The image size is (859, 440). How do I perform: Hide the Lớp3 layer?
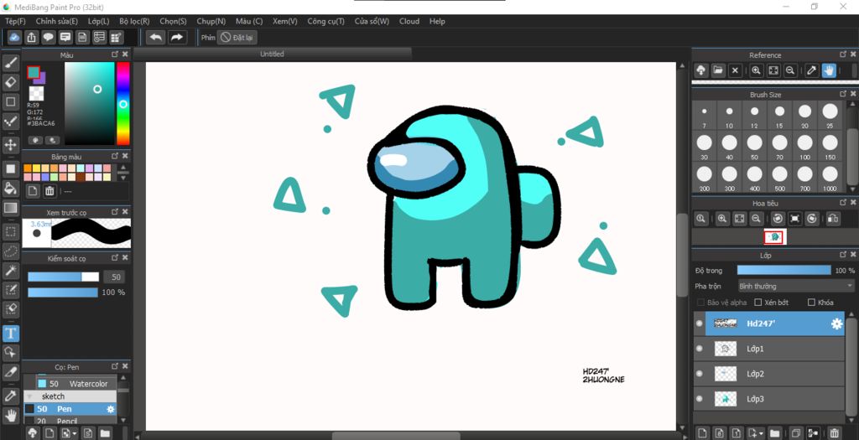coord(699,399)
